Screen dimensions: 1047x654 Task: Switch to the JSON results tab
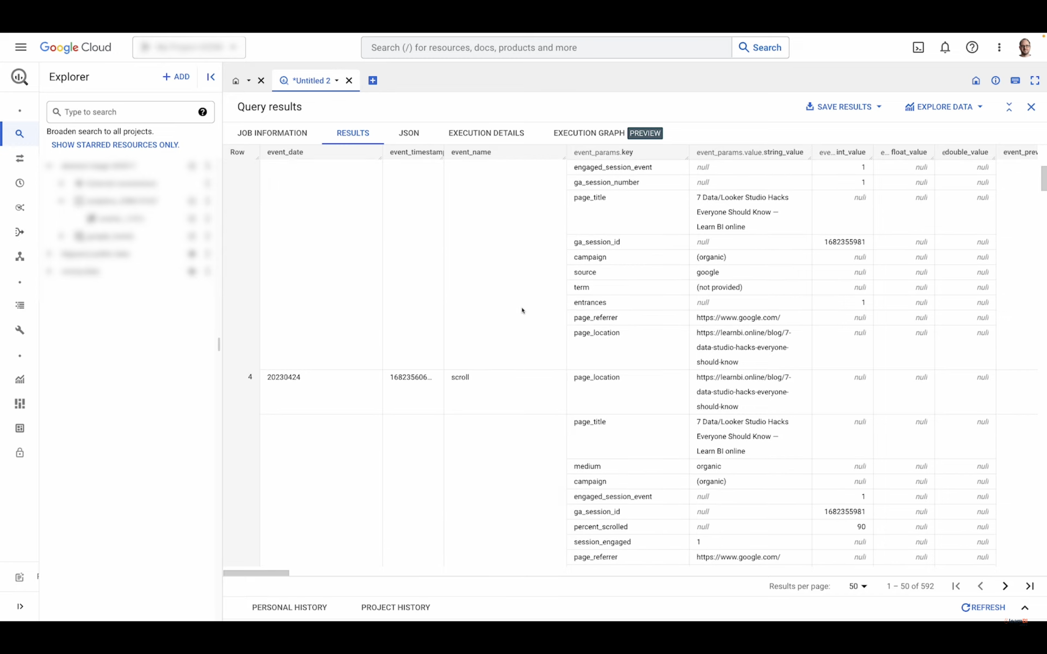pos(409,133)
